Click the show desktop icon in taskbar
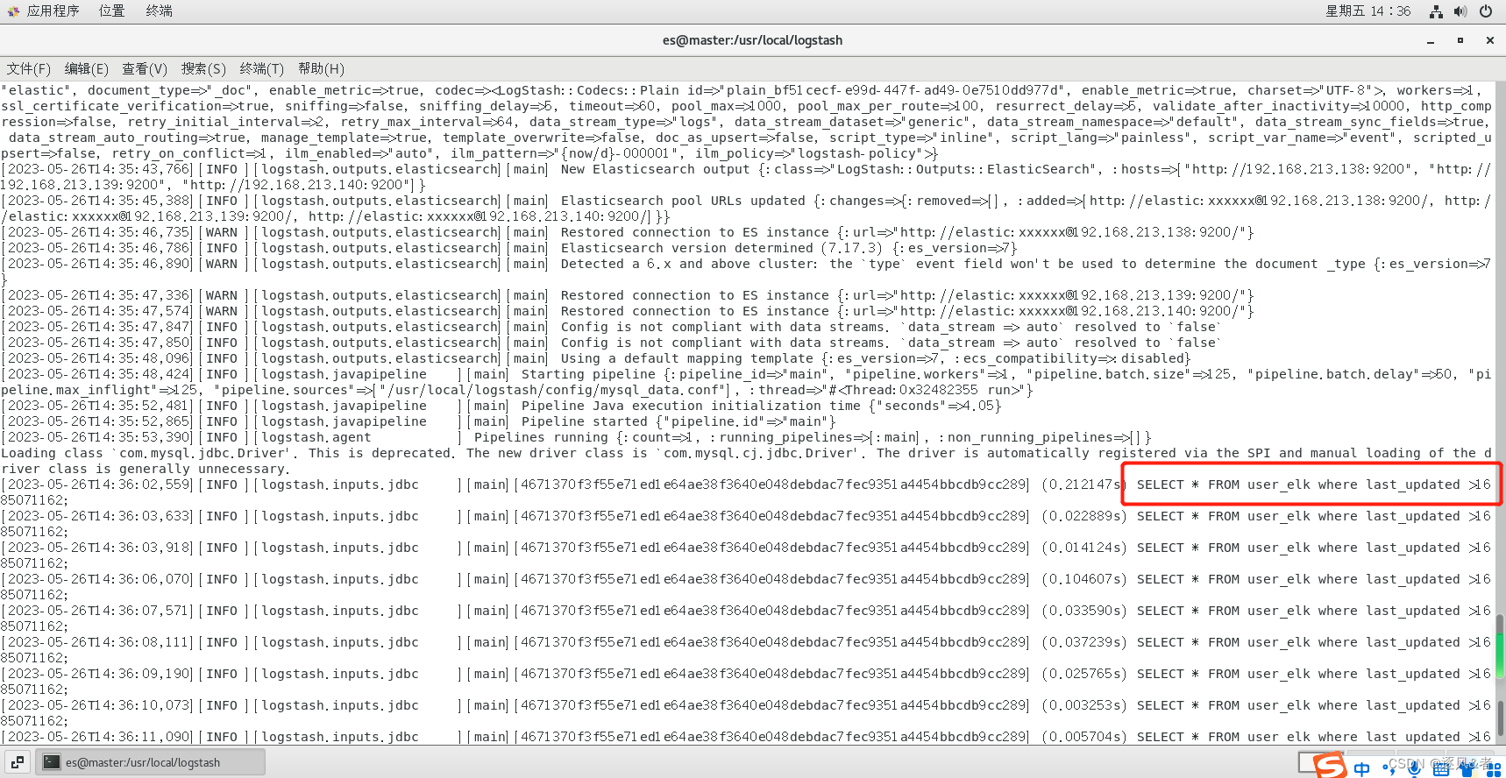The image size is (1506, 778). tap(18, 762)
